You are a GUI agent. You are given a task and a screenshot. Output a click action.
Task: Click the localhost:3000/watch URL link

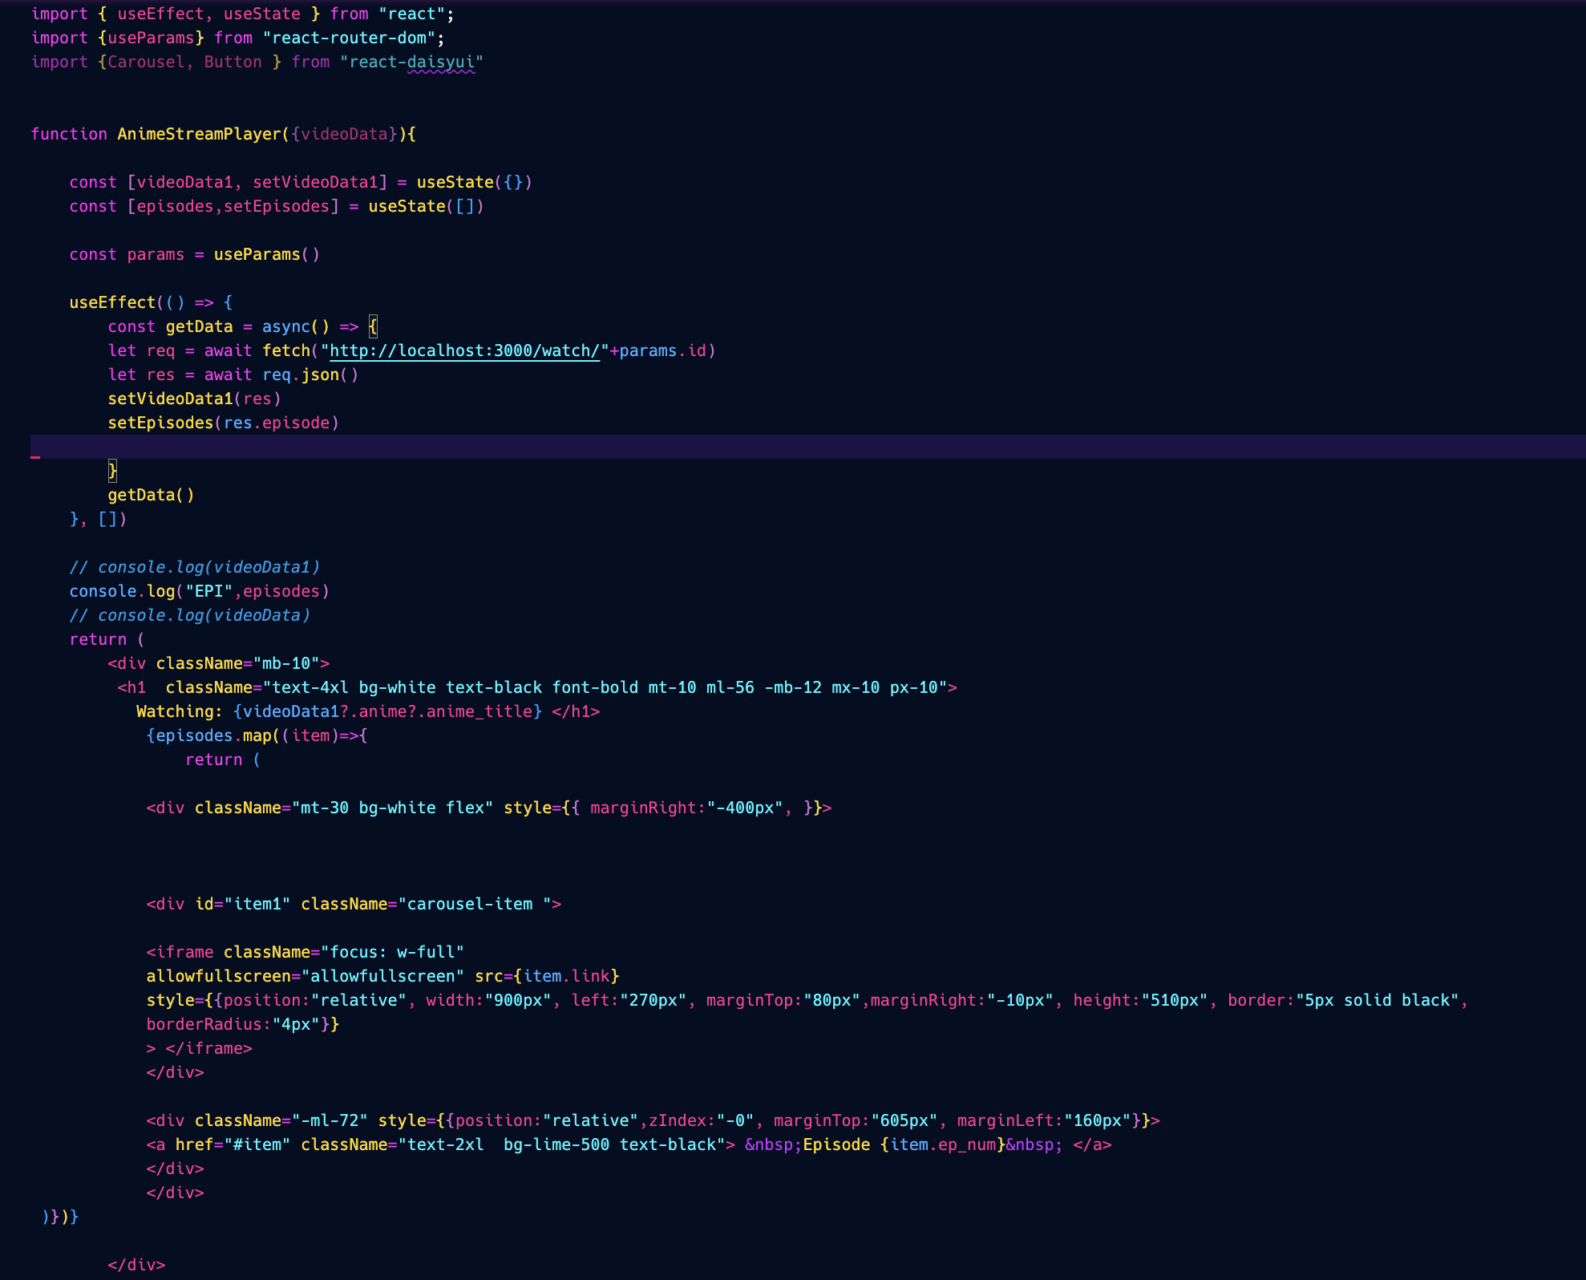463,350
